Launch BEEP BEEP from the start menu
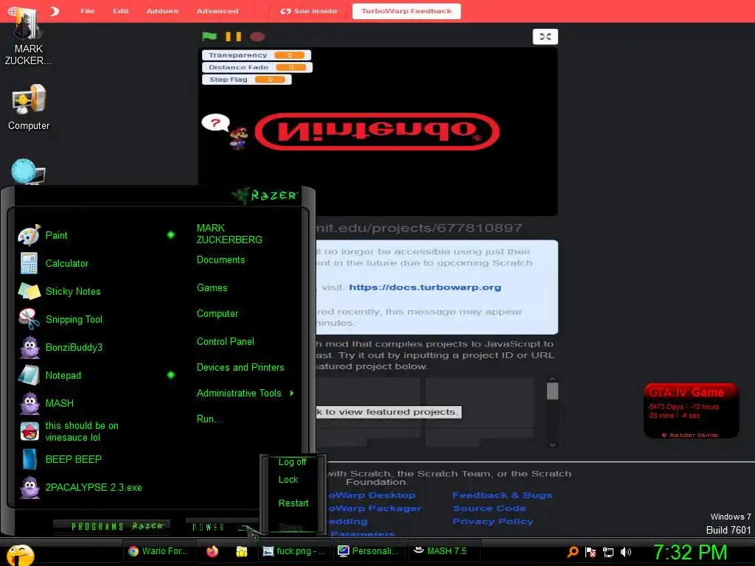This screenshot has height=566, width=755. tap(60, 459)
